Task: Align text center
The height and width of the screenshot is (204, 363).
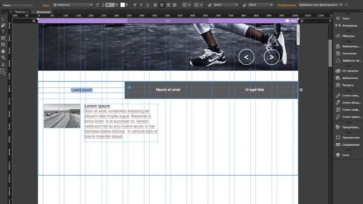Action: pos(162,5)
